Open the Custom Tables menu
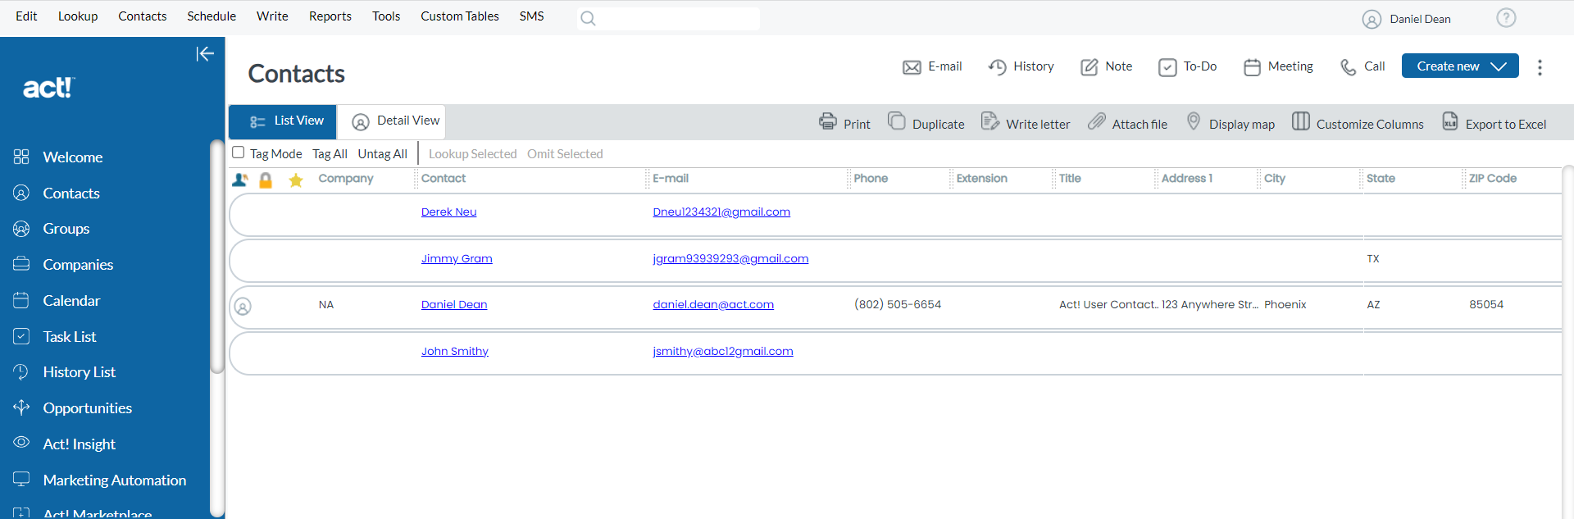This screenshot has width=1574, height=519. click(460, 16)
